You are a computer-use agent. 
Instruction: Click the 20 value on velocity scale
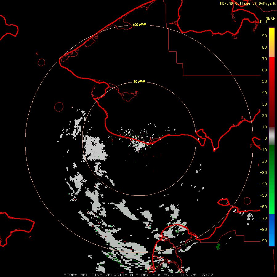[x=264, y=115]
